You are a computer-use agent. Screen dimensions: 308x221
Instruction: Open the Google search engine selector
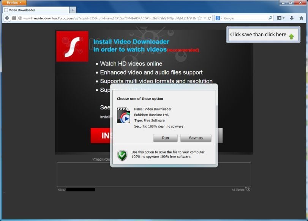219,18
